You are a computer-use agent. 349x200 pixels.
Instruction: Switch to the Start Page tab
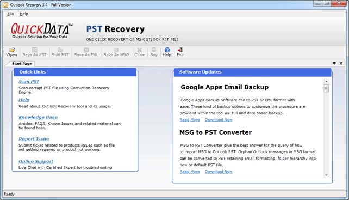(22, 64)
